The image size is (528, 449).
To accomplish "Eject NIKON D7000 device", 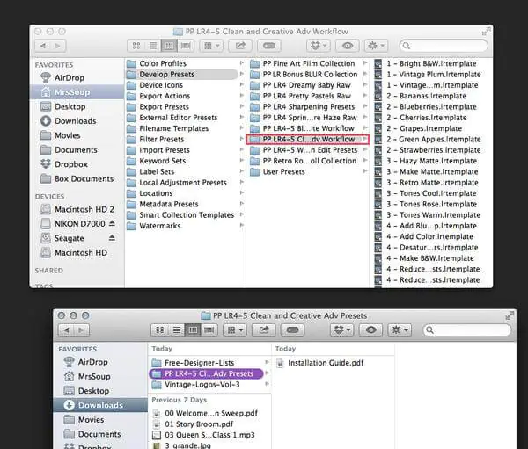I will click(112, 223).
